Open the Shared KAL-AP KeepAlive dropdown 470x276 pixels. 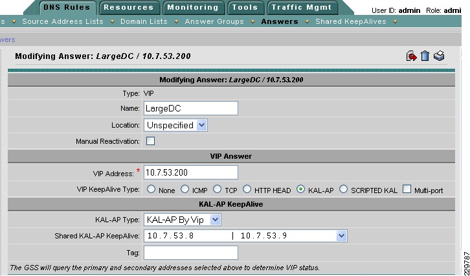[245, 236]
